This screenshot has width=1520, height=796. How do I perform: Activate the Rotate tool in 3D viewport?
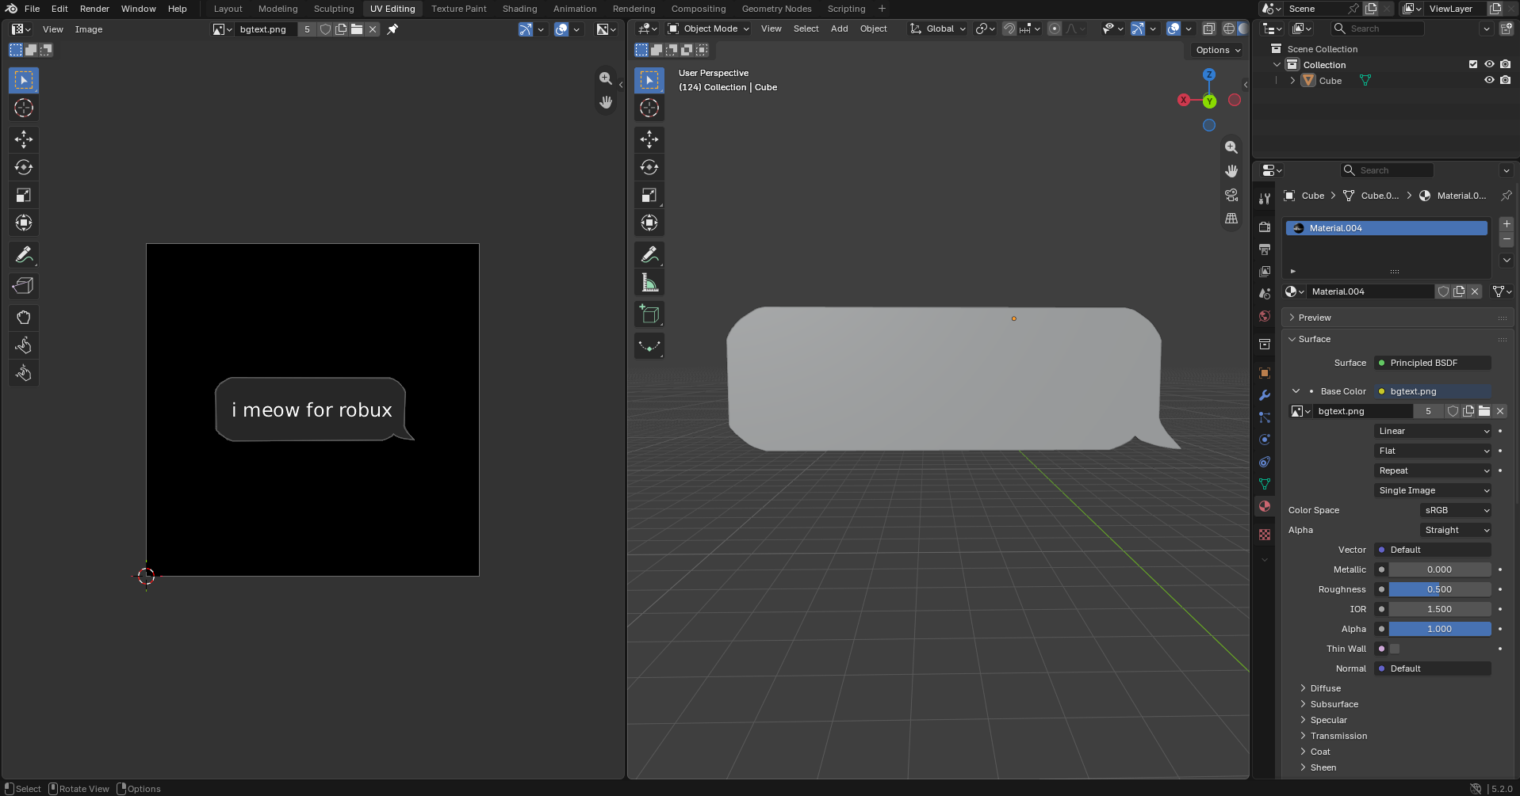(x=649, y=167)
